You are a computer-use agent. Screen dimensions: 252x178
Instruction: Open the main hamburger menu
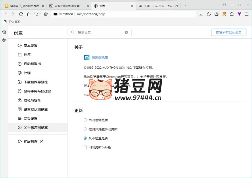(246, 14)
